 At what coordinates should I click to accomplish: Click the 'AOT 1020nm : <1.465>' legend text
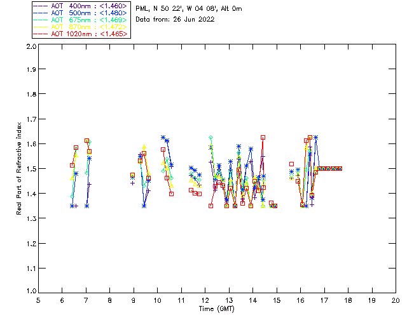tap(89, 34)
